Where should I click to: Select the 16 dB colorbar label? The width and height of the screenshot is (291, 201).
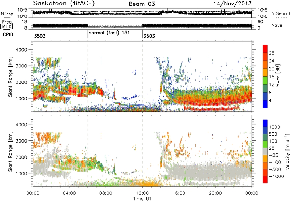click(271, 77)
